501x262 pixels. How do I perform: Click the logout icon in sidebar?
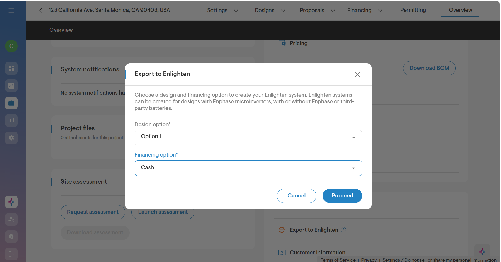tap(11, 254)
